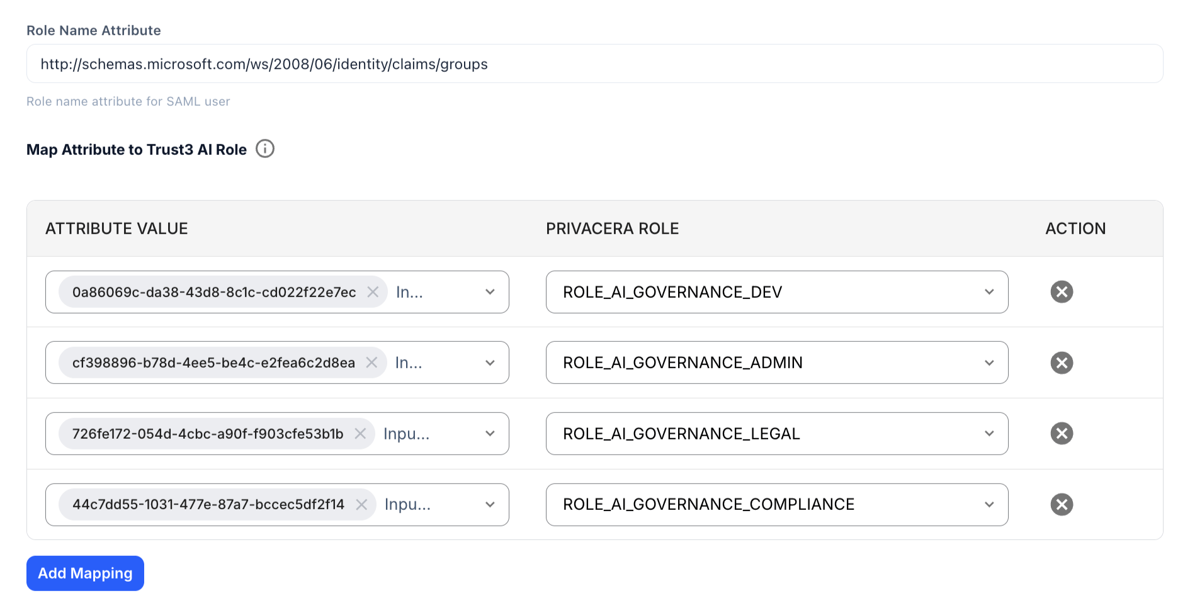Click input placeholder in the 726fe172 row
This screenshot has width=1190, height=615.
pos(407,434)
